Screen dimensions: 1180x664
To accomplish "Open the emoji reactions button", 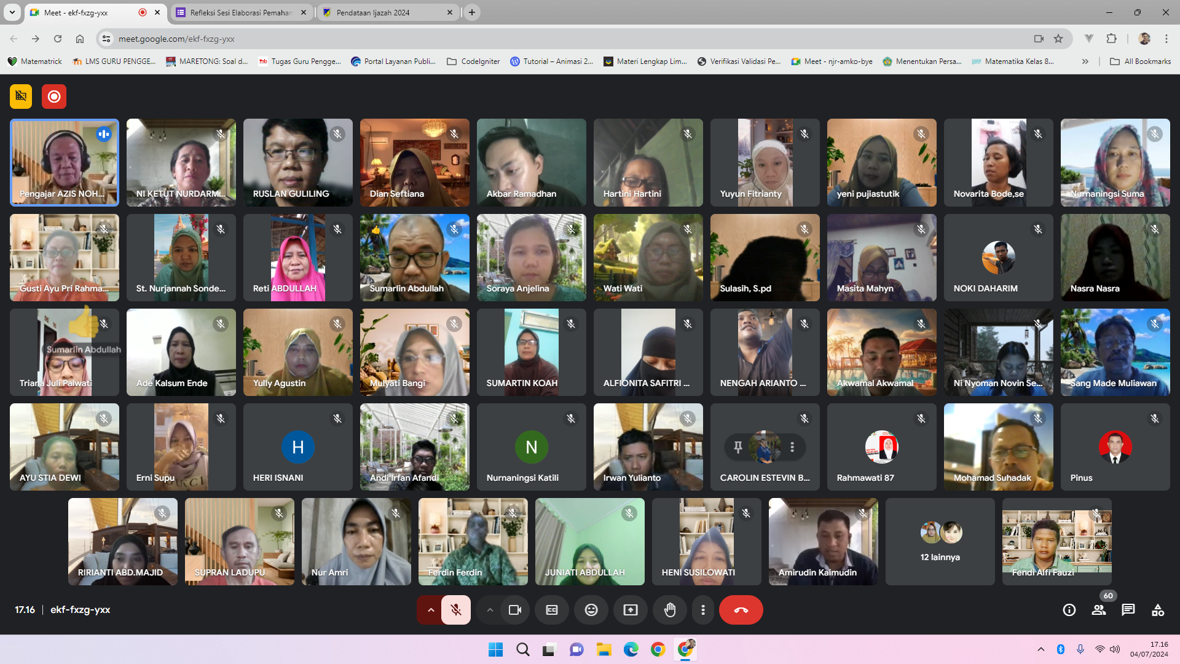I will 591,610.
